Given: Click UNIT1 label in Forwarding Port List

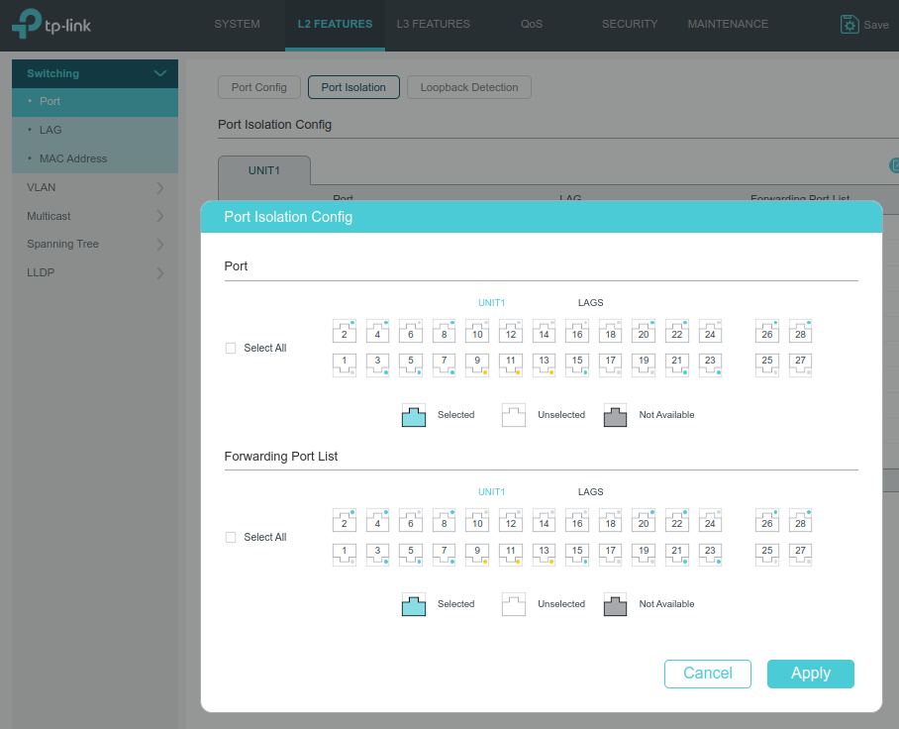Looking at the screenshot, I should 491,492.
